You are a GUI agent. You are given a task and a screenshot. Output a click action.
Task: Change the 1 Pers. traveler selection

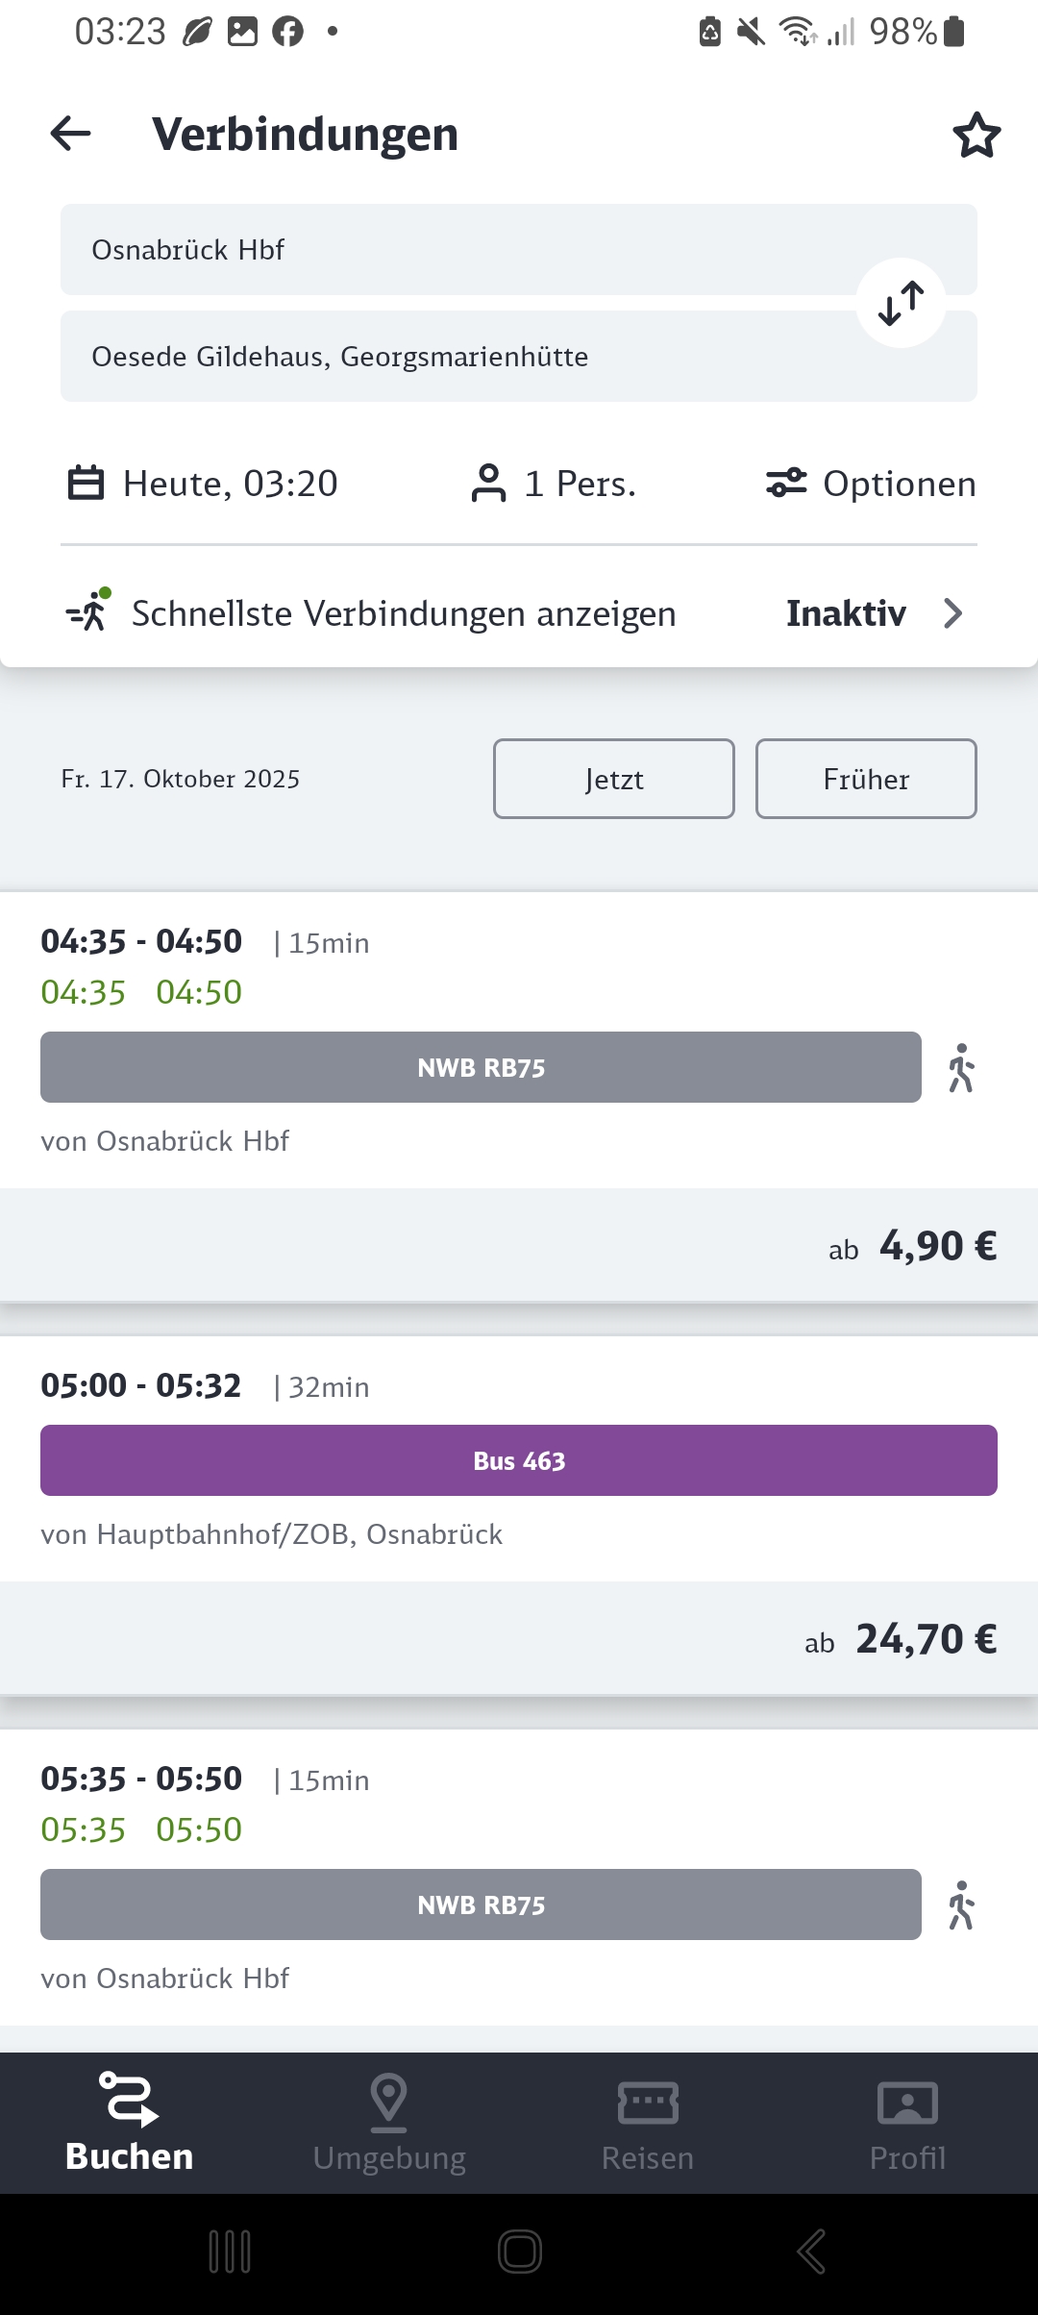point(554,484)
